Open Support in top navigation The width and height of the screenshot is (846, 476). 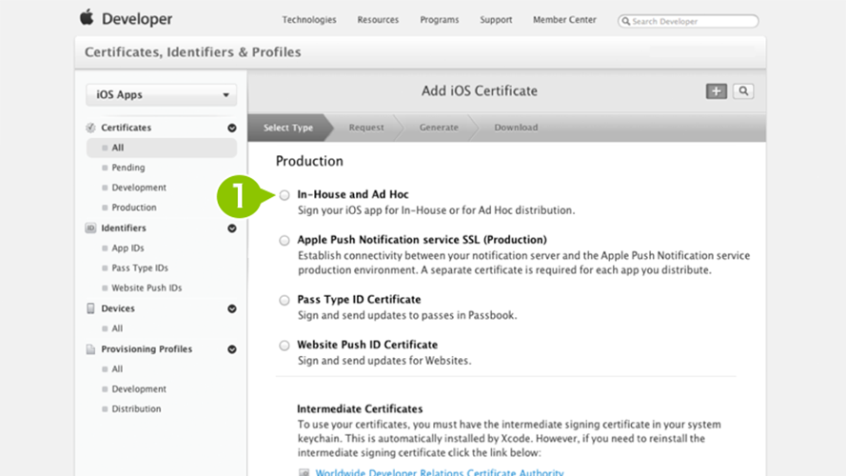(x=496, y=19)
